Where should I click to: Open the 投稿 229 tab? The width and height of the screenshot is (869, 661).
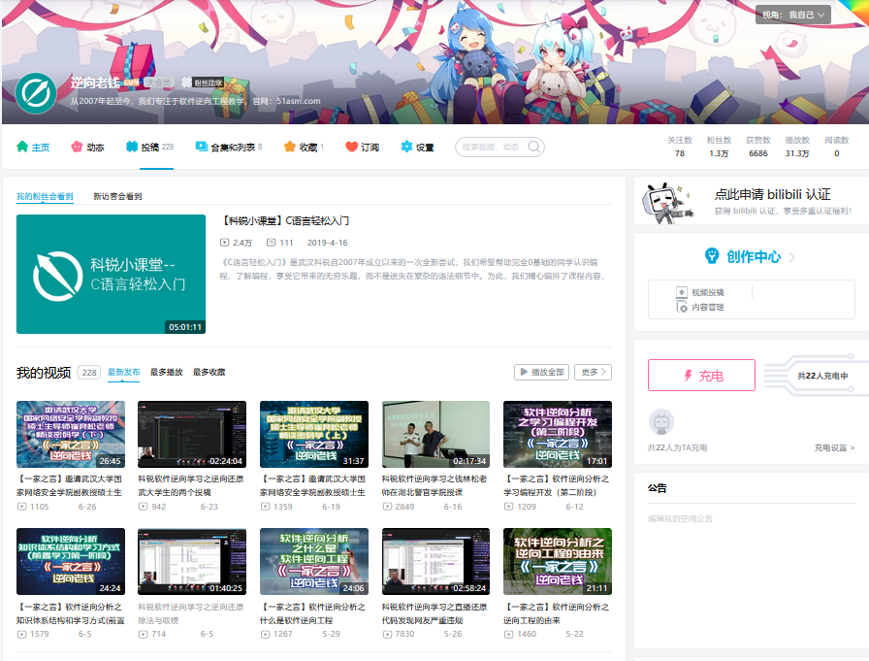coord(149,147)
